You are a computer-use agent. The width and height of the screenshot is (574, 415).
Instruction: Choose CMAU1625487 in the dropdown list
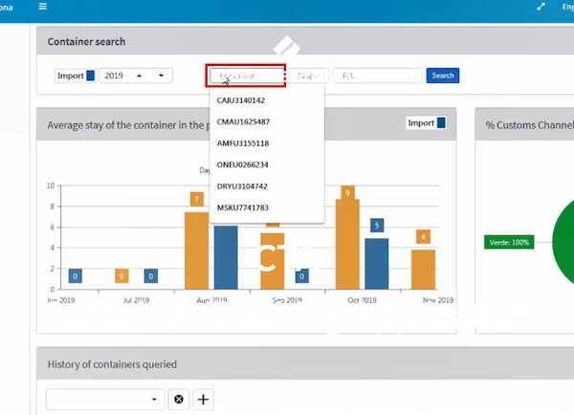[x=243, y=121]
